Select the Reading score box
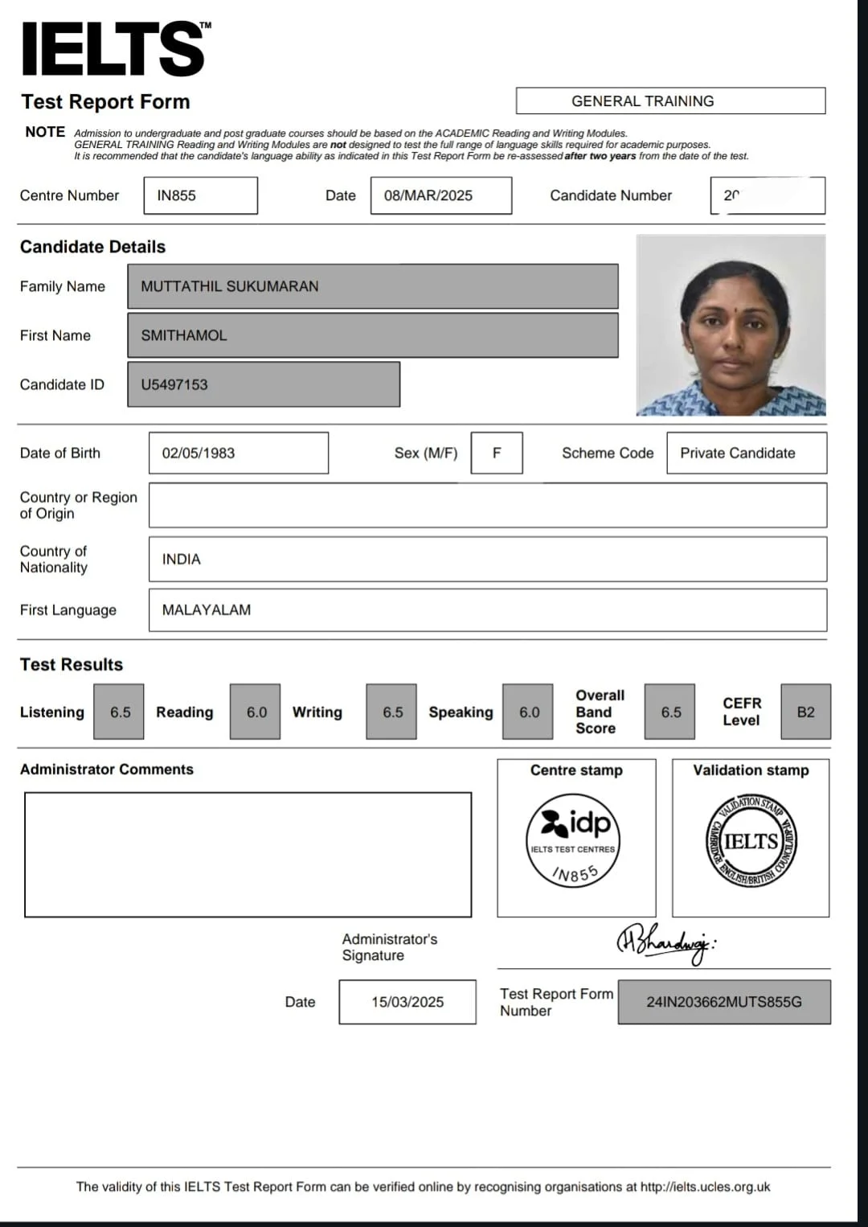Viewport: 868px width, 1227px height. click(256, 712)
